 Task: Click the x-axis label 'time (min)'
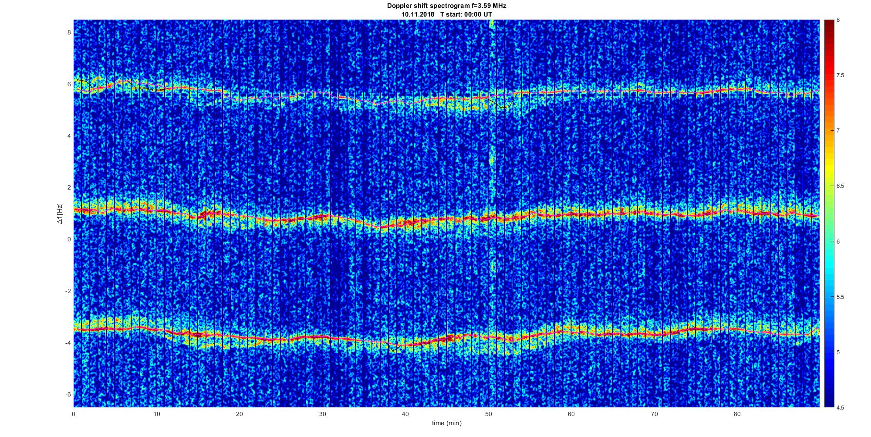pos(446,423)
